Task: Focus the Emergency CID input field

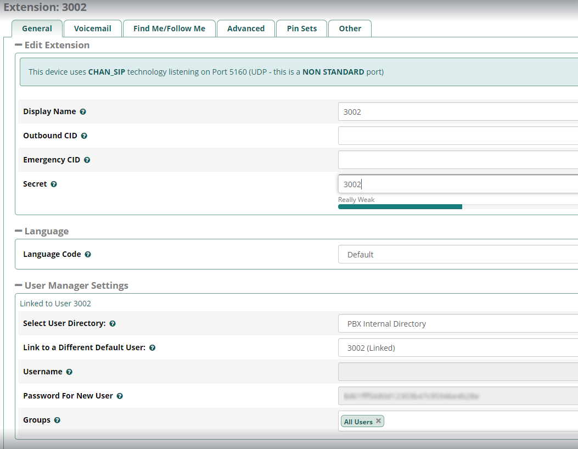Action: tap(458, 160)
